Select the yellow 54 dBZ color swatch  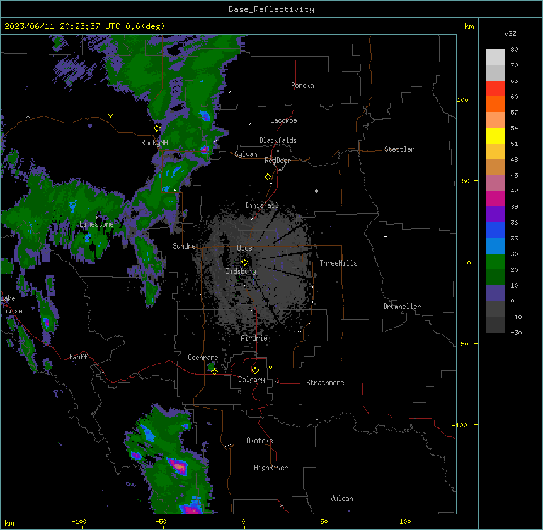coord(495,135)
